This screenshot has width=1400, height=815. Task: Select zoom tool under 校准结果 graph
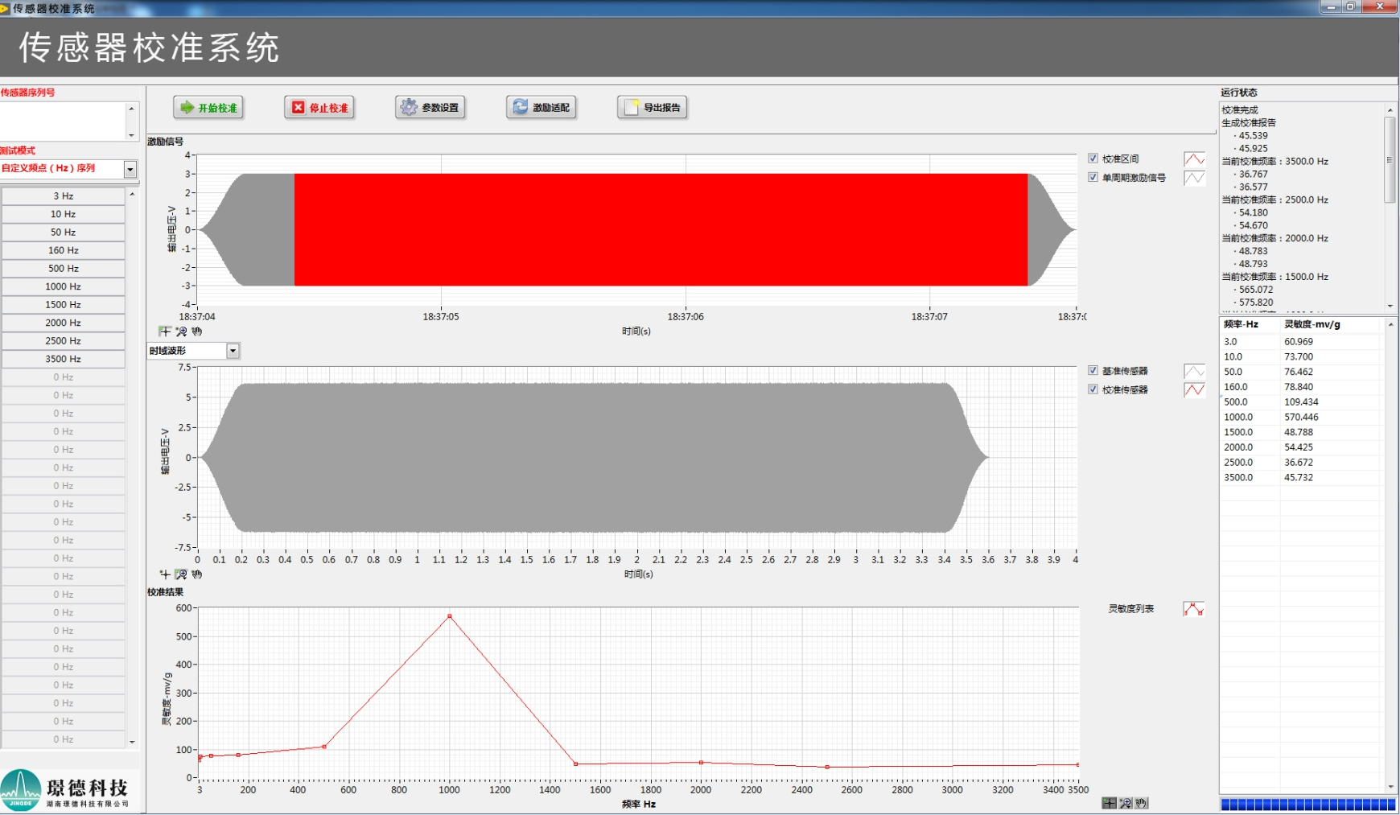point(1126,803)
